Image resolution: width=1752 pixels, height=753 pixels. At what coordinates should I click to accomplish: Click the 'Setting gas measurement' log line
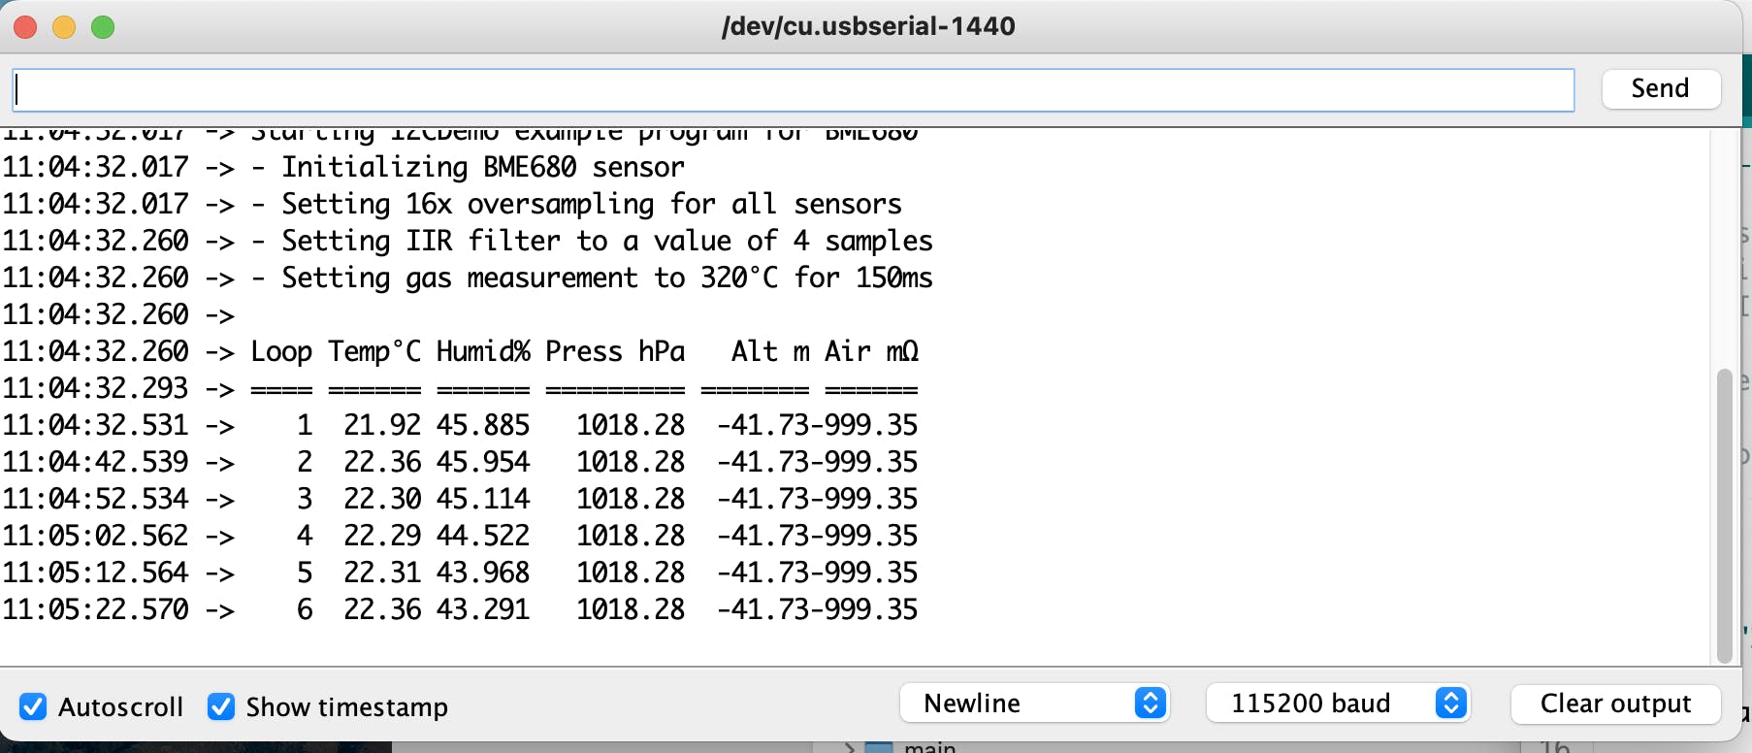[592, 278]
